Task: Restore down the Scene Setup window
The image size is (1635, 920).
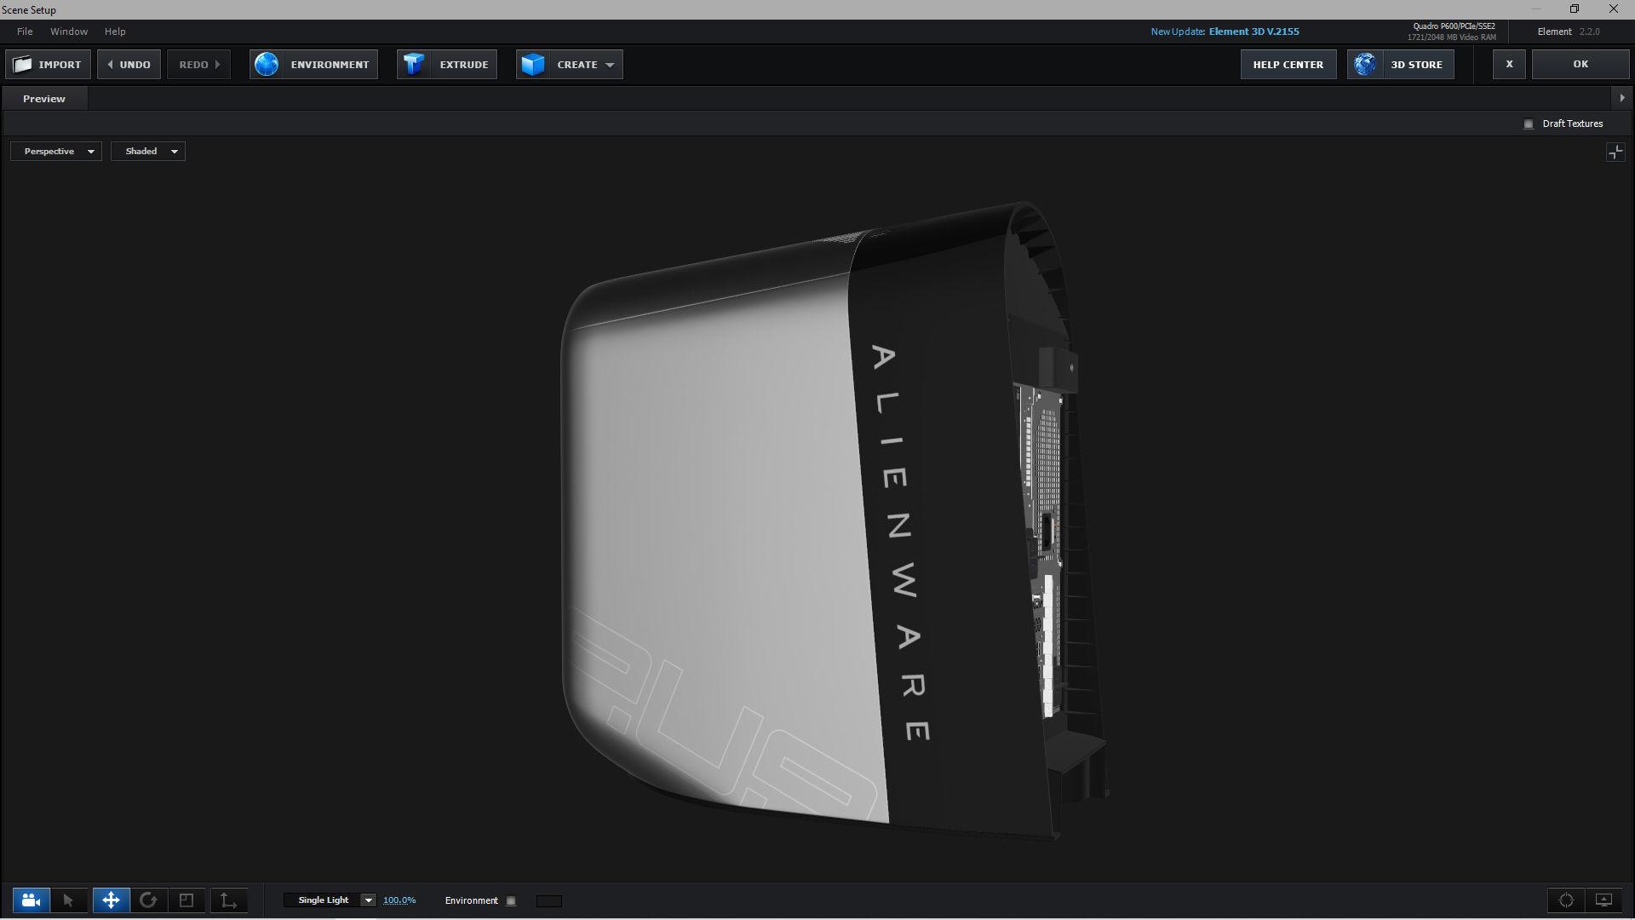Action: [1575, 9]
